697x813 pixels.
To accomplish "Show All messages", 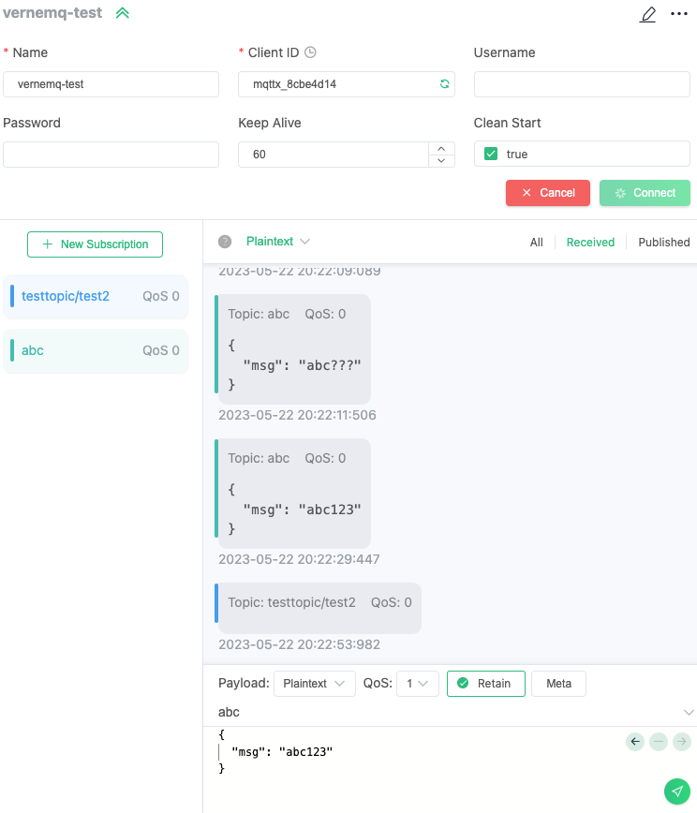I will click(536, 243).
